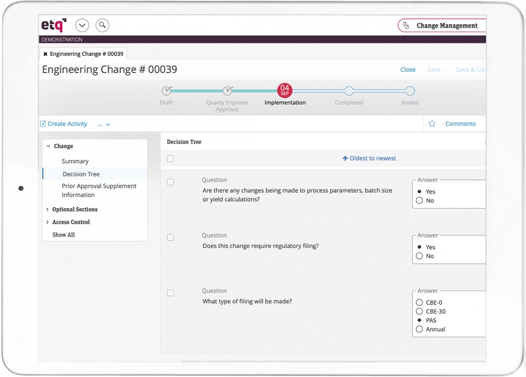
Task: Click the Quality Engineer Approval checkmark icon
Action: (227, 90)
